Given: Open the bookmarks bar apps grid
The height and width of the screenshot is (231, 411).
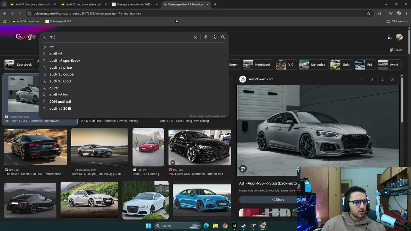Looking at the screenshot, I should pyautogui.click(x=4, y=21).
